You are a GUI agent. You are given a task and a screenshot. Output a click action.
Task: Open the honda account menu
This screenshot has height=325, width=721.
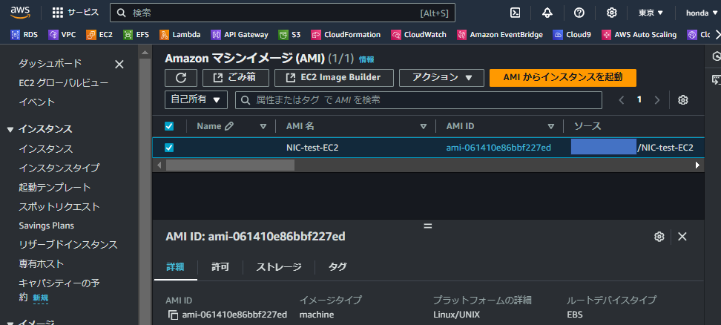click(x=702, y=13)
